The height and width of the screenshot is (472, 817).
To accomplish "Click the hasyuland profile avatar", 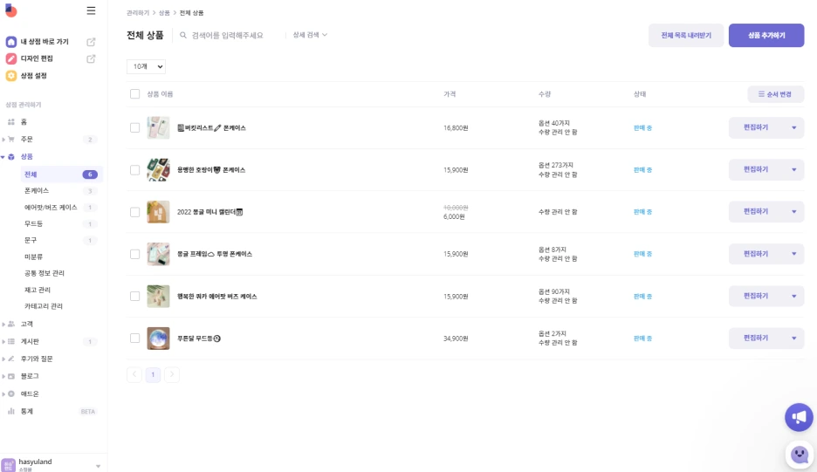I will (x=9, y=465).
